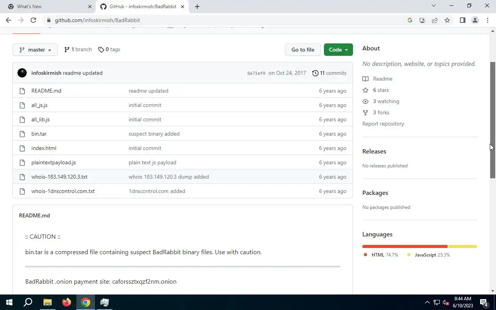Open the Chrome three-dot menu
This screenshot has height=310, width=496.
click(487, 20)
